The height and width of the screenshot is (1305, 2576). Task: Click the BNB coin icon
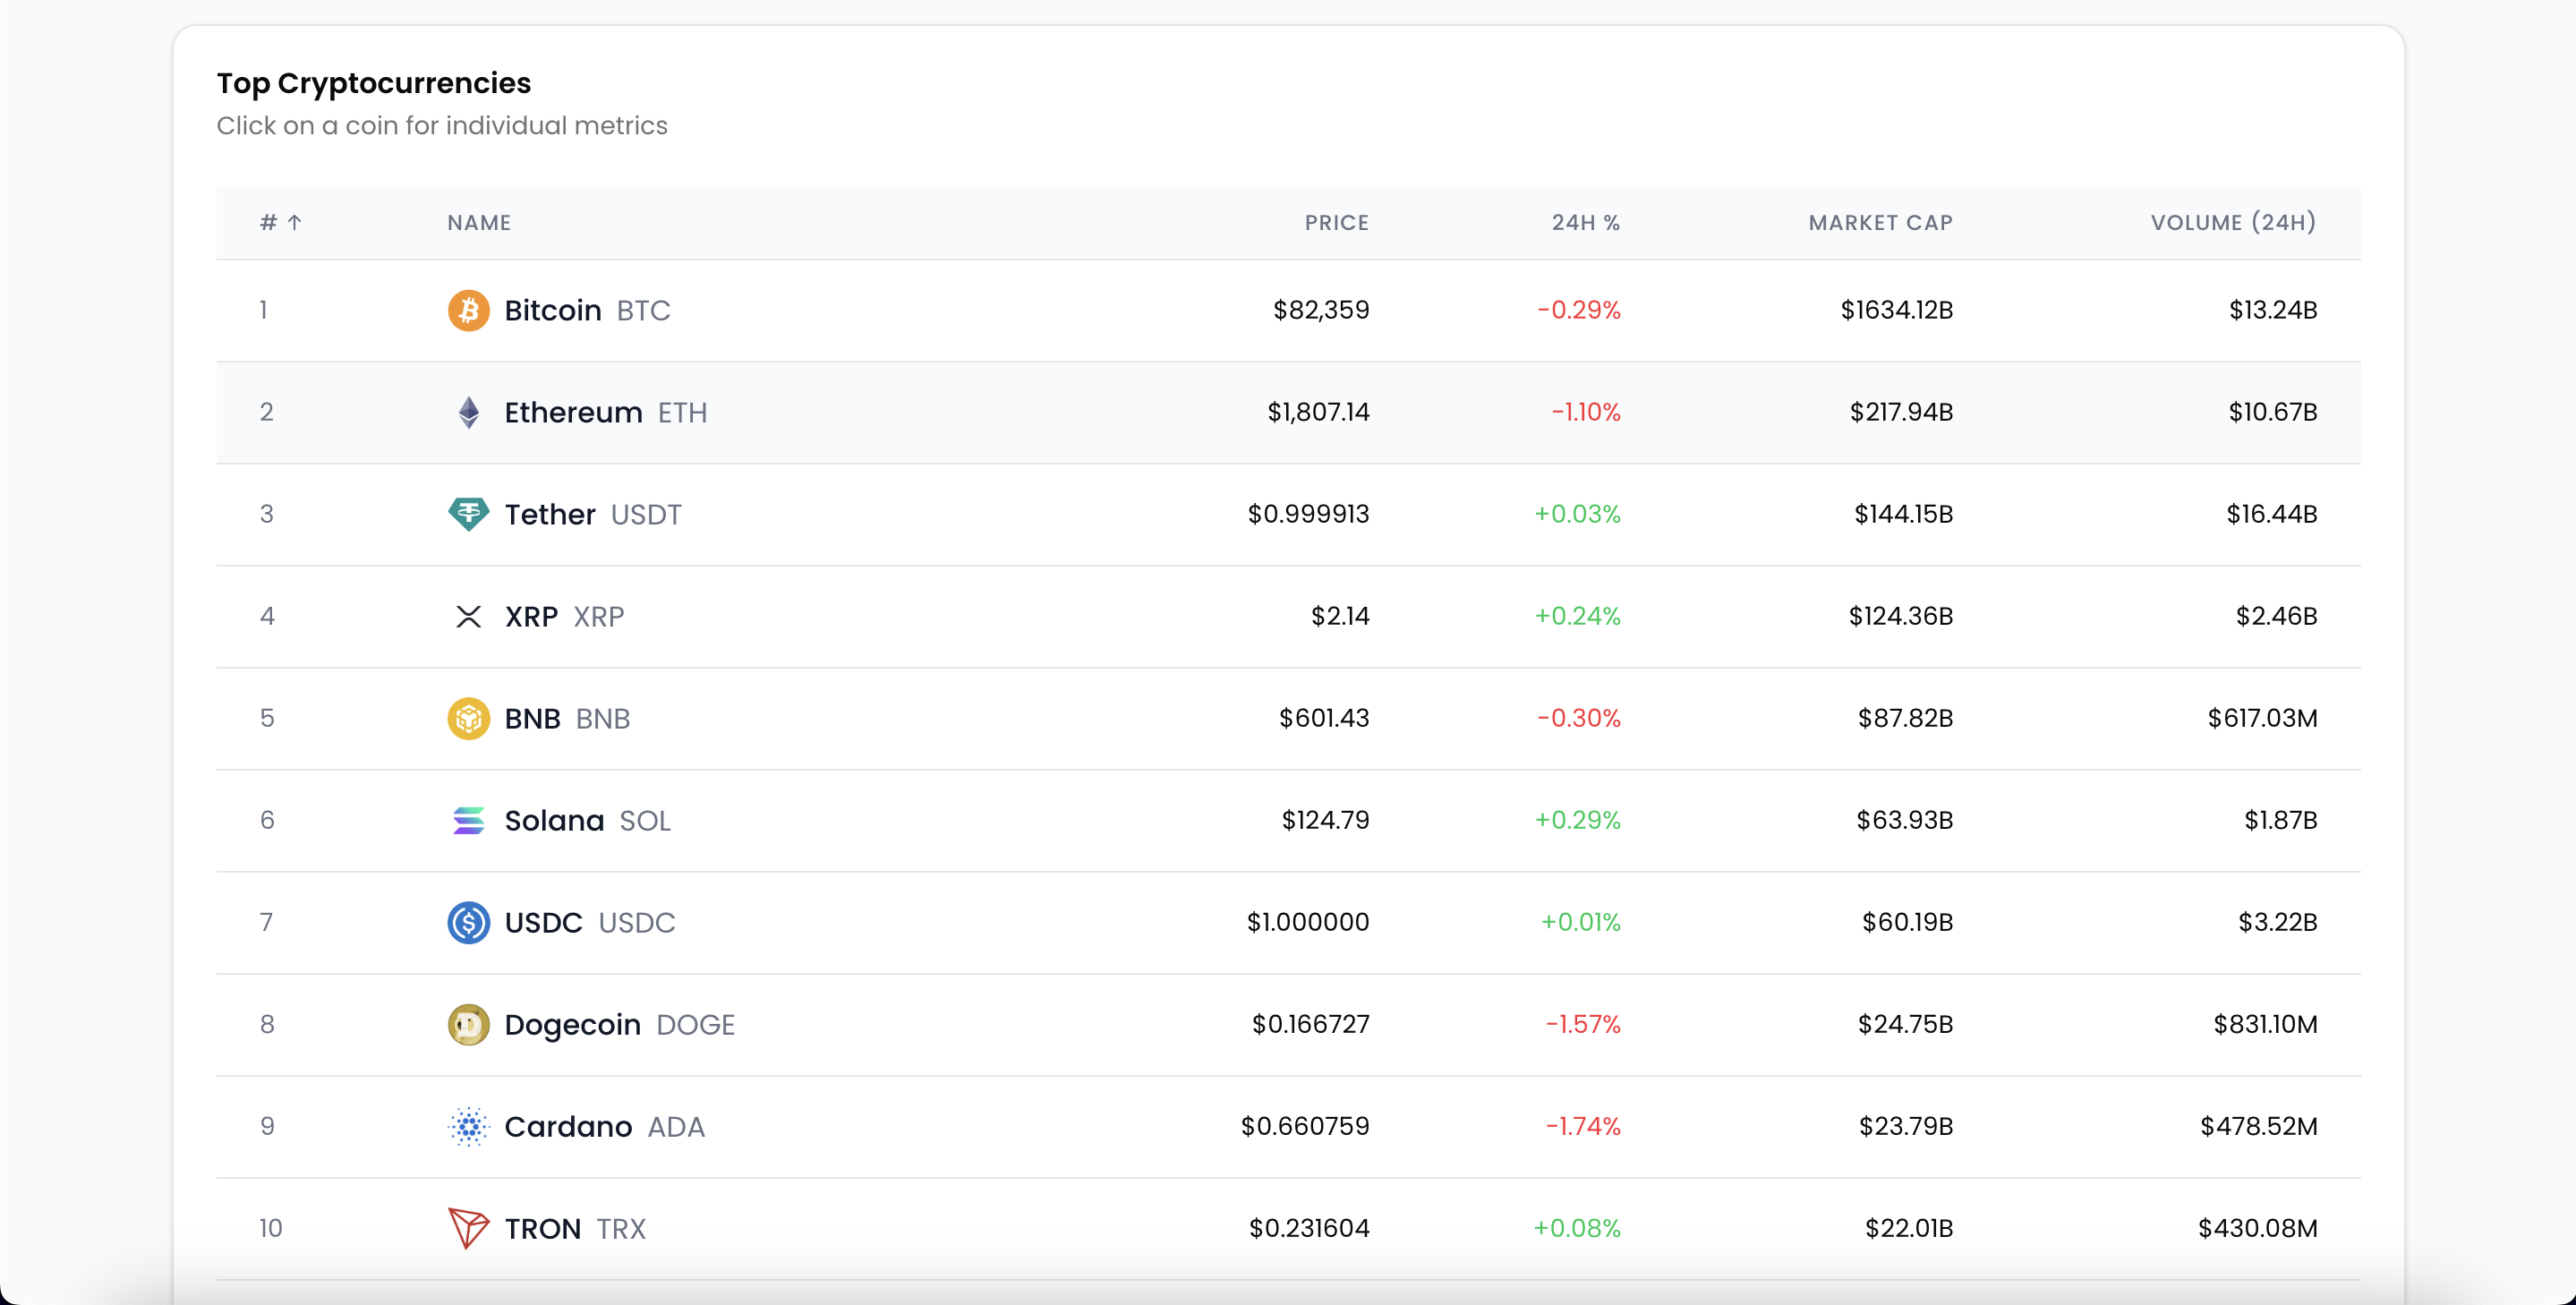point(468,718)
